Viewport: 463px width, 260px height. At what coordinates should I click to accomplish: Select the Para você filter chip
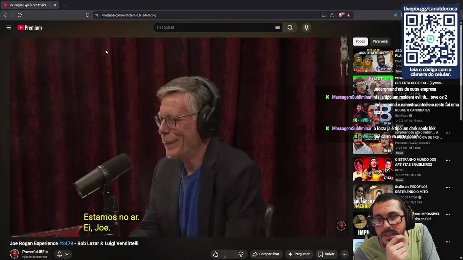[x=380, y=41]
